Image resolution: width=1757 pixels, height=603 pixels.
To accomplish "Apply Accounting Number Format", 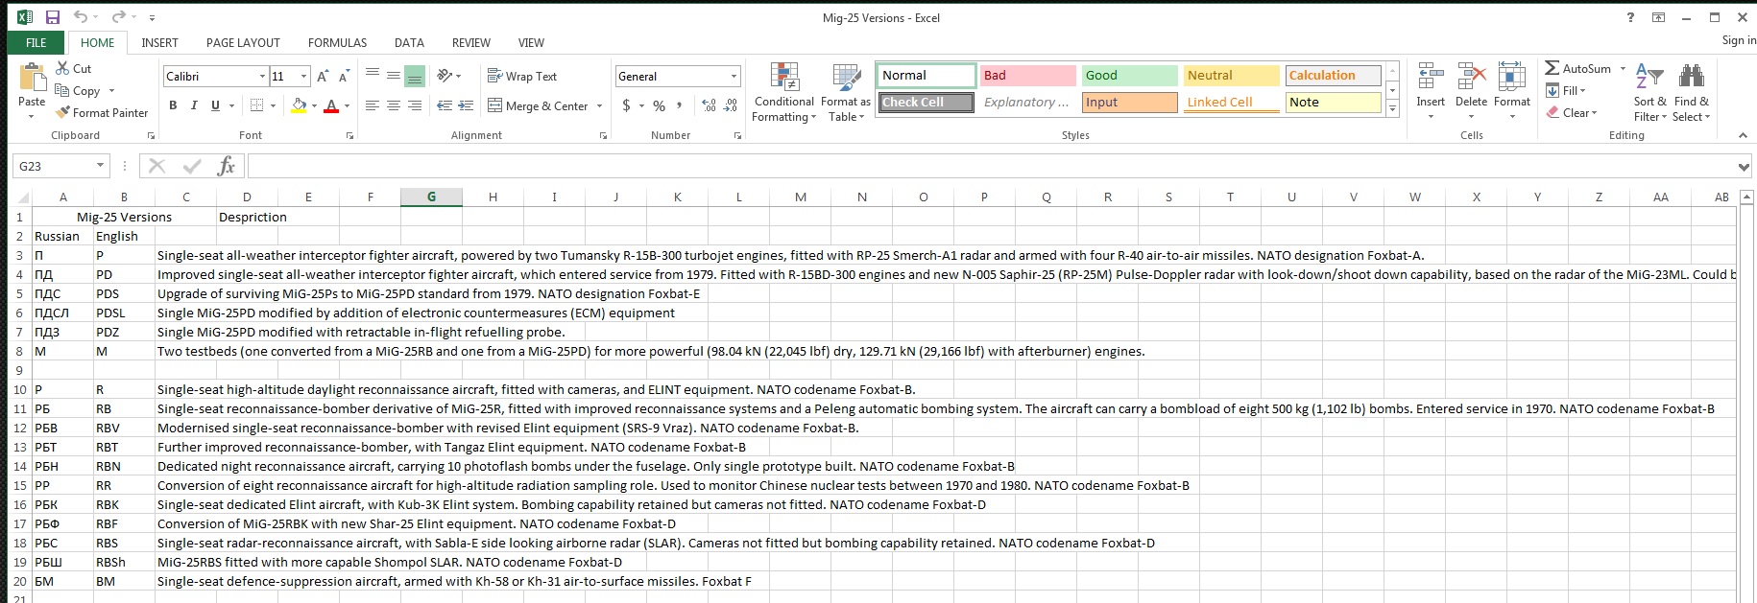I will tap(626, 105).
